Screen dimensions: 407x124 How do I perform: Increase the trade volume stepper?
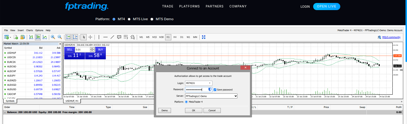point(92,48)
